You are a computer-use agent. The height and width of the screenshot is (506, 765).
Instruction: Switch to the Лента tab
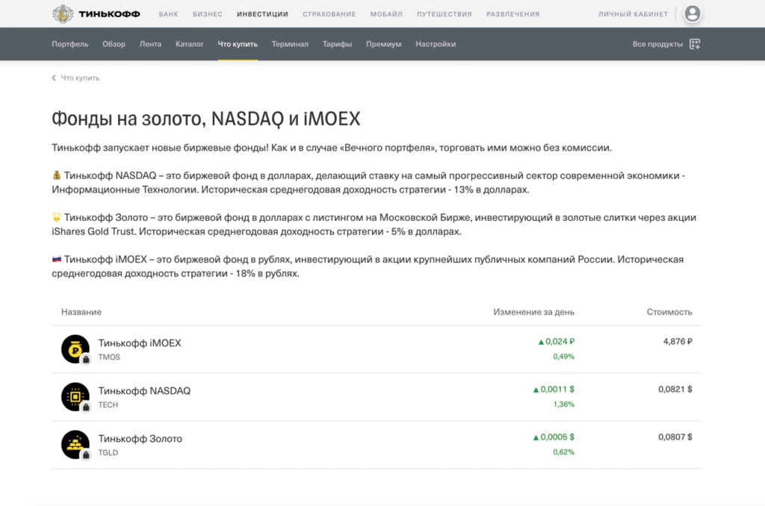tap(150, 44)
